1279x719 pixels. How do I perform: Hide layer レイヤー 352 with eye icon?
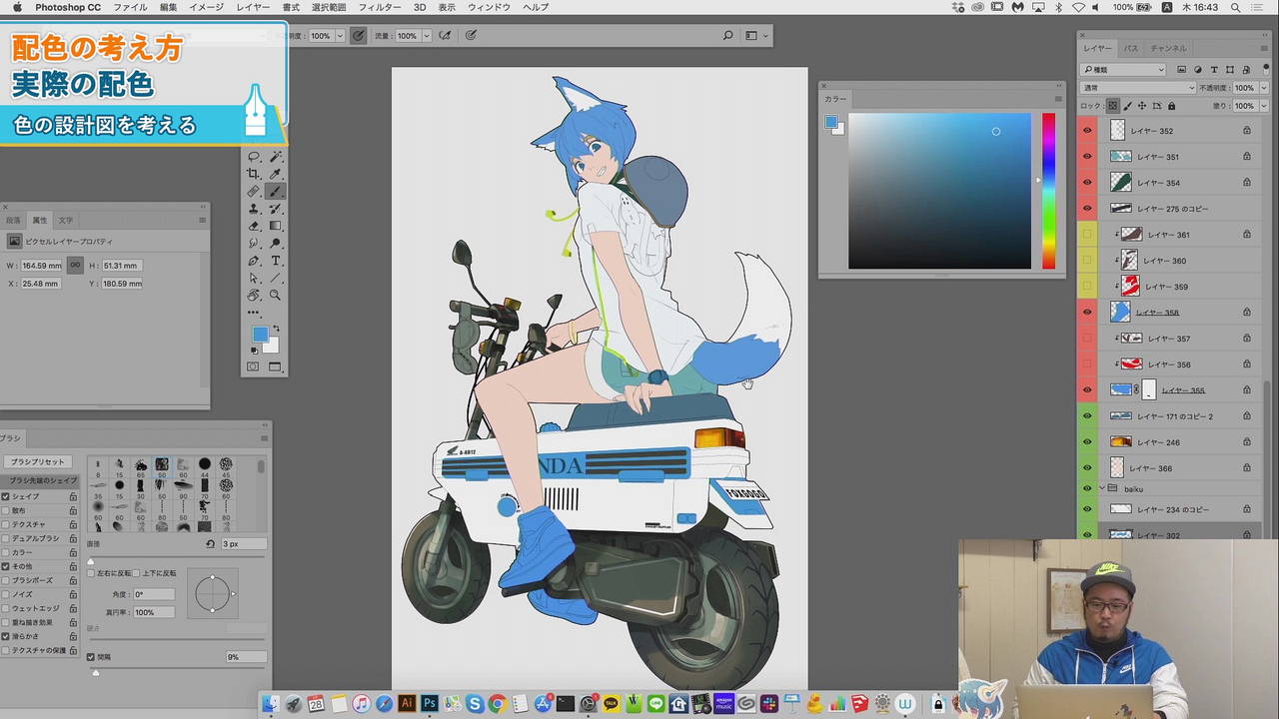coord(1087,131)
